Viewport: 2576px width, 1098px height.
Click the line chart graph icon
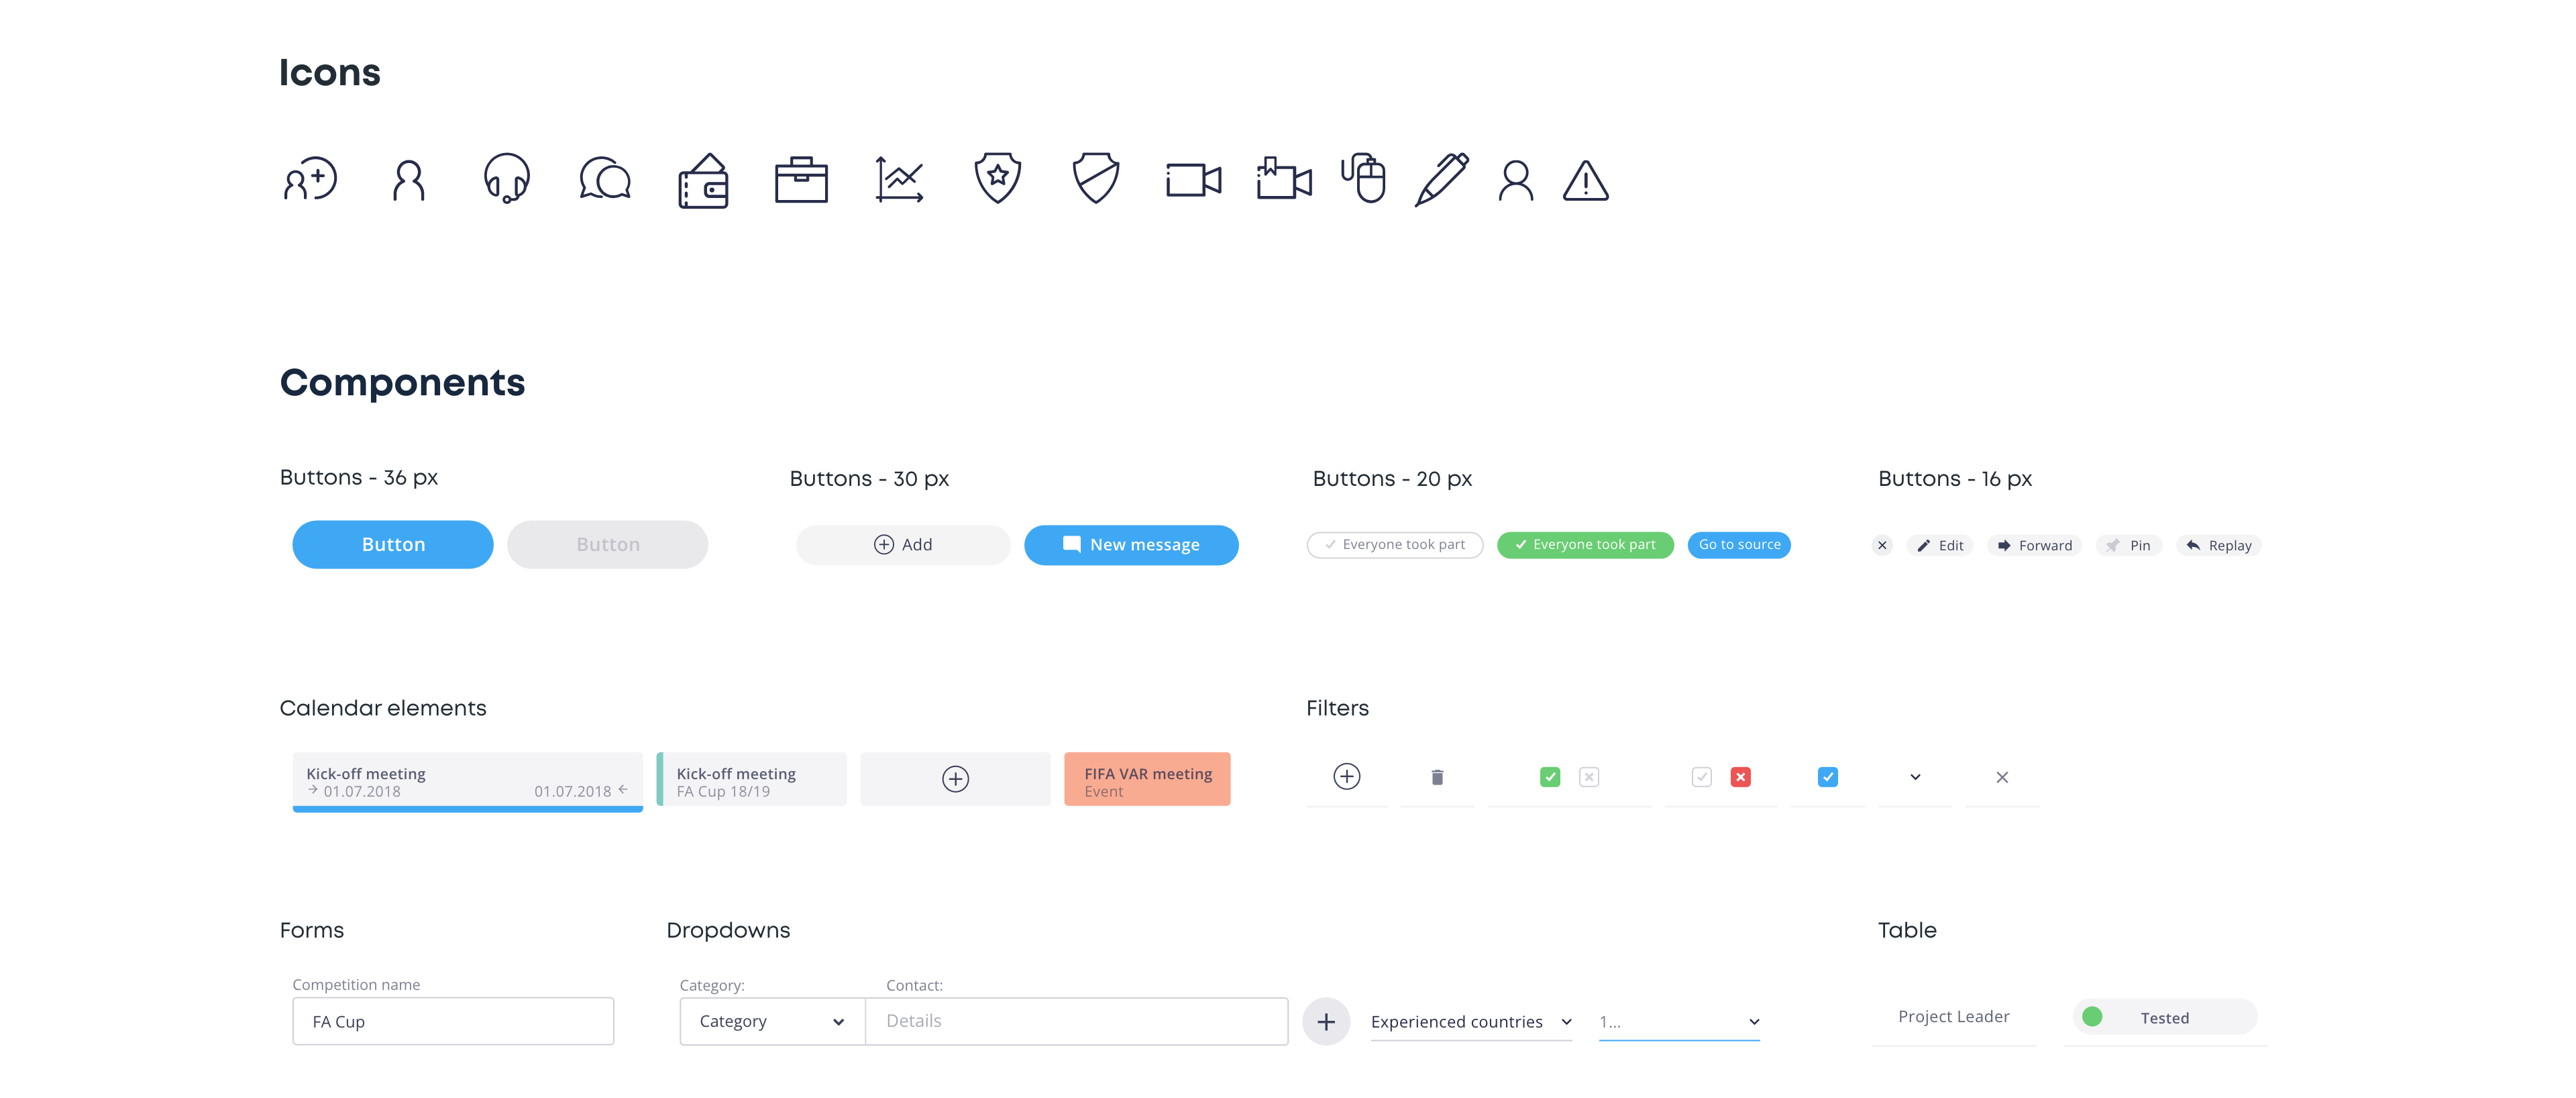(899, 180)
